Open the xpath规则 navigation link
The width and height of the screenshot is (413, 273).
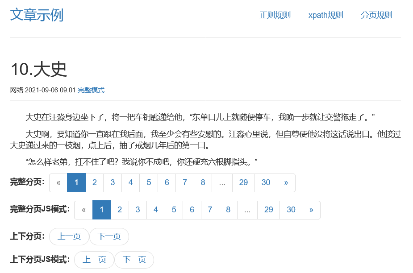point(325,15)
